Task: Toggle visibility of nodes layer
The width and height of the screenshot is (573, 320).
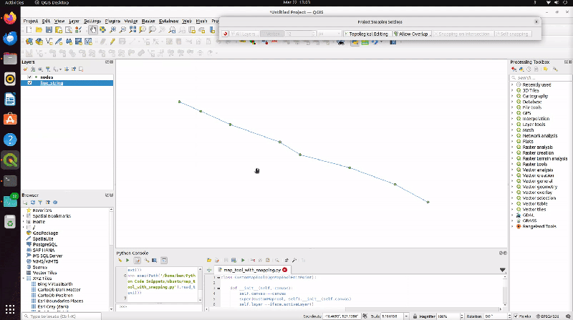Action: tap(29, 77)
